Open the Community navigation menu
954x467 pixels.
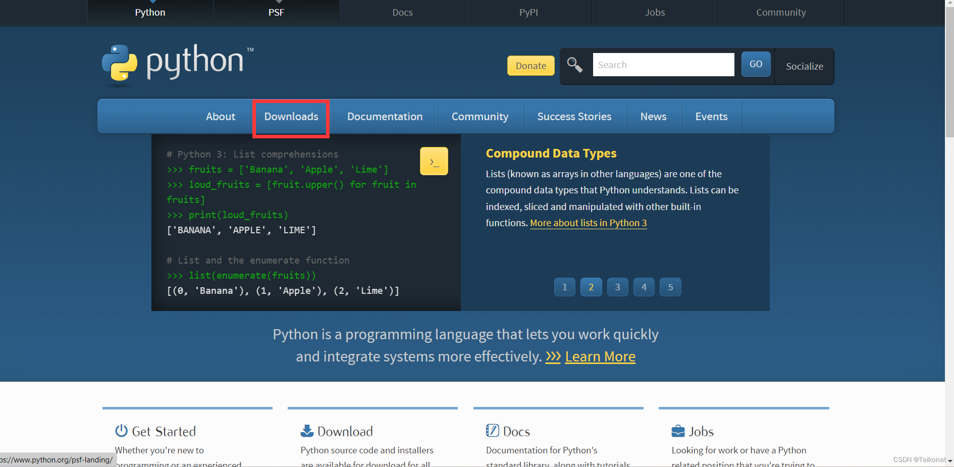click(x=480, y=117)
